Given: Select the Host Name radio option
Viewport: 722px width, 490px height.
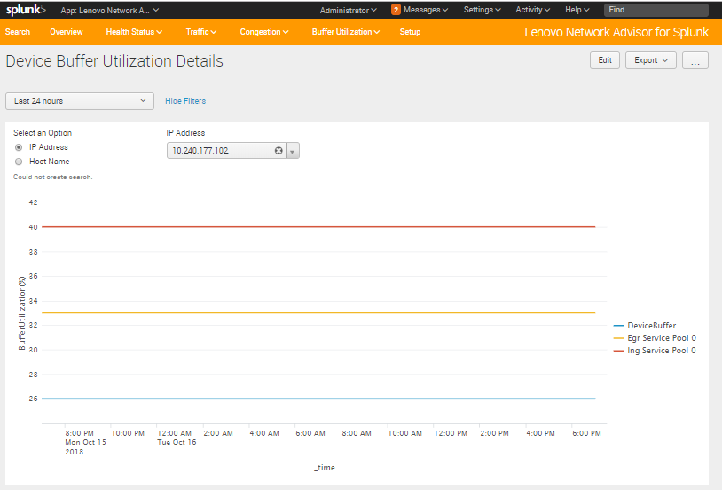Looking at the screenshot, I should pos(19,162).
